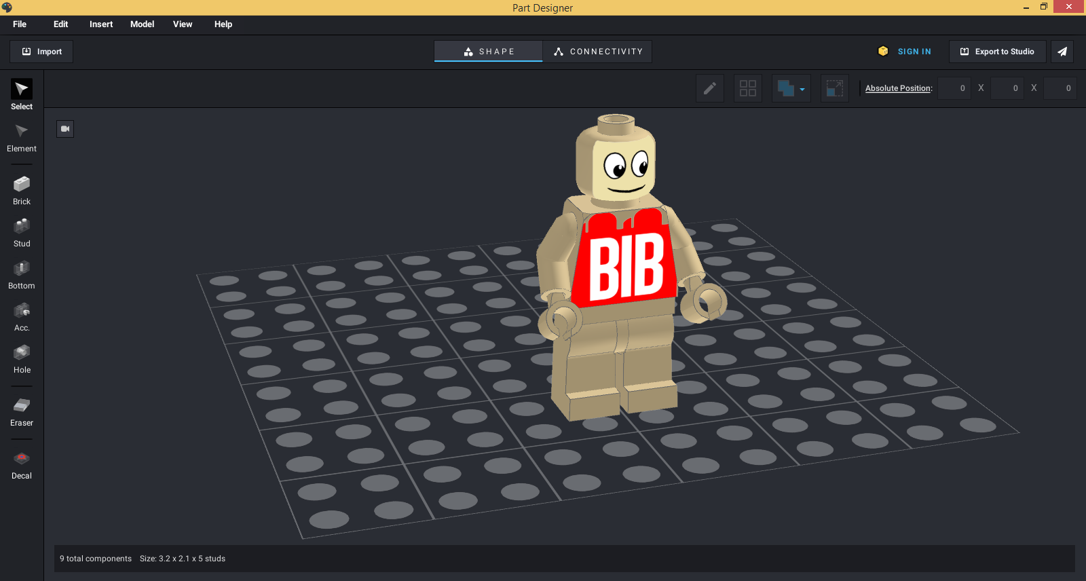Click the camera view button
Screen dimensions: 1086x581
coord(65,129)
